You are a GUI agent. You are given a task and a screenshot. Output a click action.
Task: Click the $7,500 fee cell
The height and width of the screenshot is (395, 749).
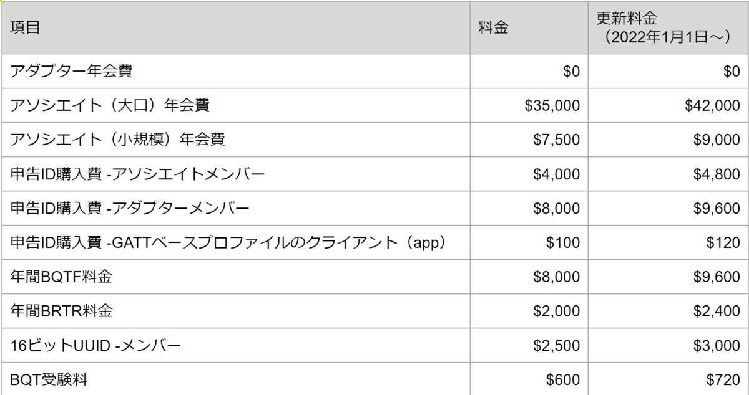(x=529, y=140)
